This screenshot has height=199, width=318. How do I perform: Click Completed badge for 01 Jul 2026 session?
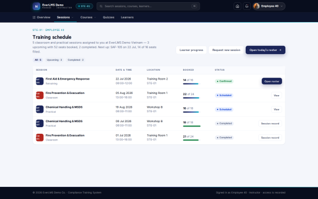coord(224,138)
